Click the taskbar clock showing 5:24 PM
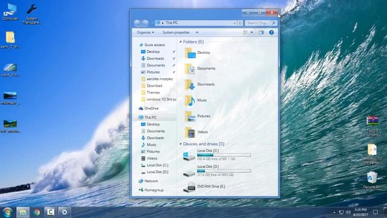387x218 pixels. (360, 213)
